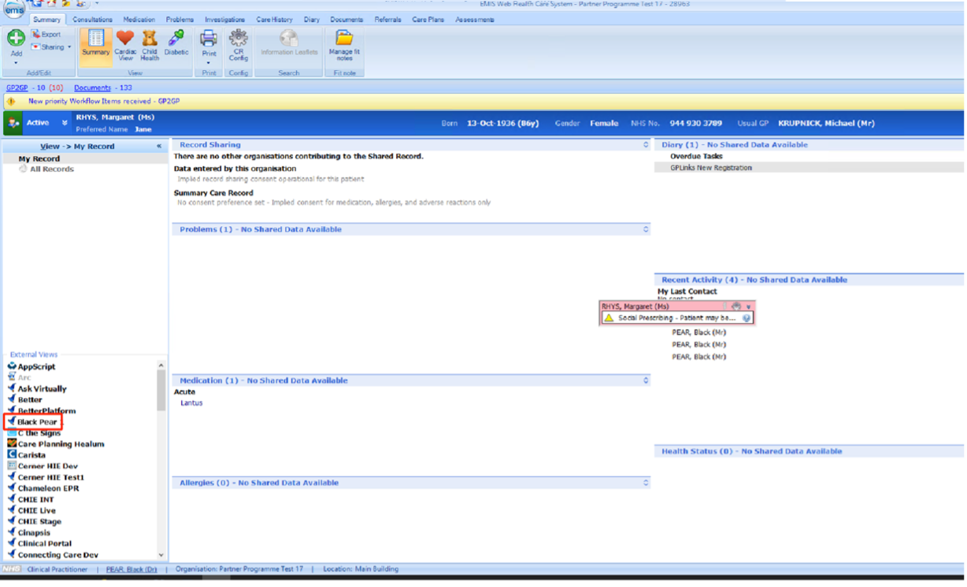Image resolution: width=967 pixels, height=587 pixels.
Task: Click the EMIS logo application button
Action: pyautogui.click(x=14, y=11)
